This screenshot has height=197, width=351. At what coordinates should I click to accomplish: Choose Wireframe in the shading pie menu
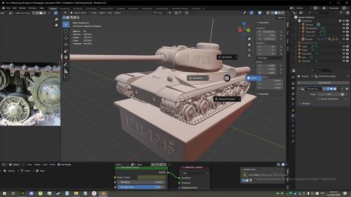pyautogui.click(x=197, y=78)
